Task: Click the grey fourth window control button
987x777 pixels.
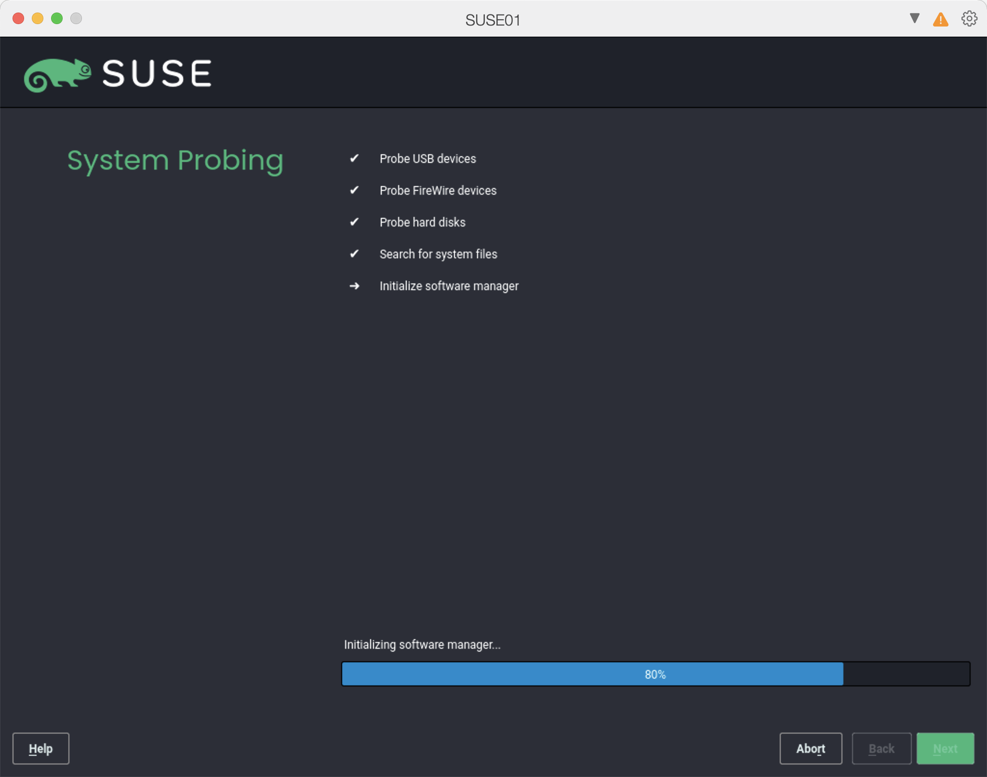Action: 76,18
